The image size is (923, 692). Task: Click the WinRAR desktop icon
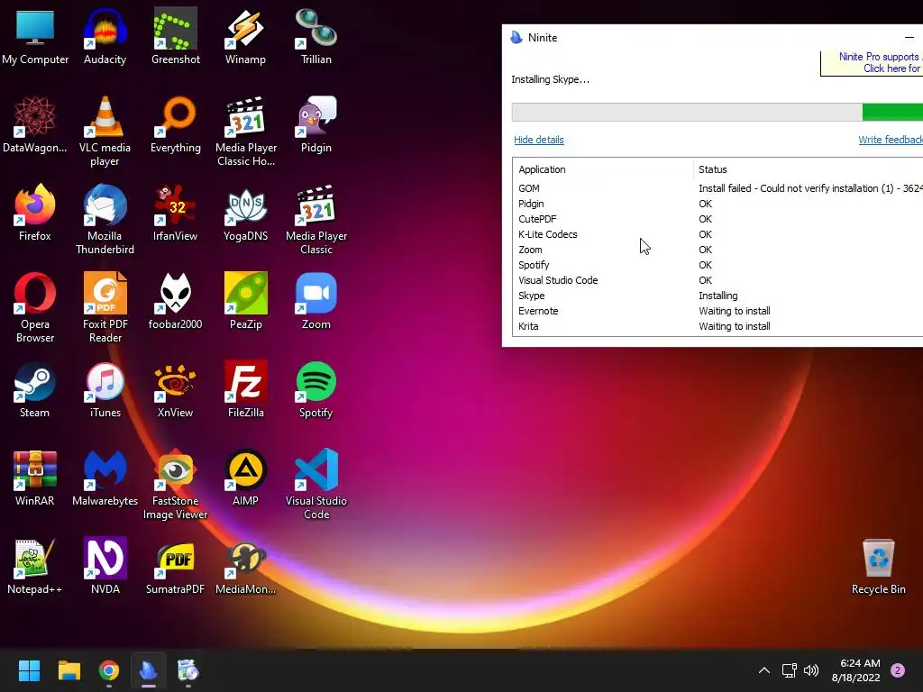[35, 478]
